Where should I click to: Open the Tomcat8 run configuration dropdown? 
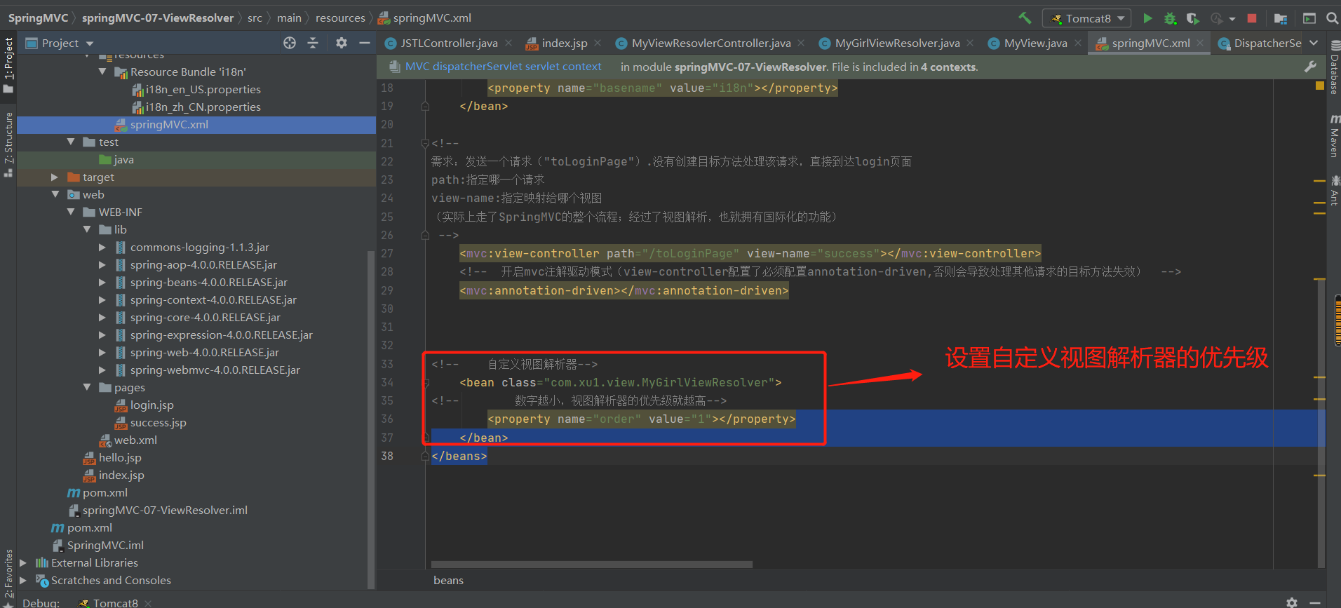1086,18
